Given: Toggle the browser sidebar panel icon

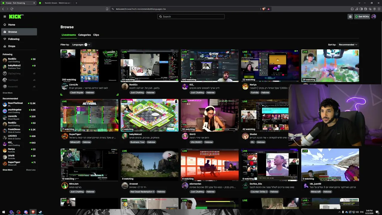Looking at the screenshot, I should (361, 9).
